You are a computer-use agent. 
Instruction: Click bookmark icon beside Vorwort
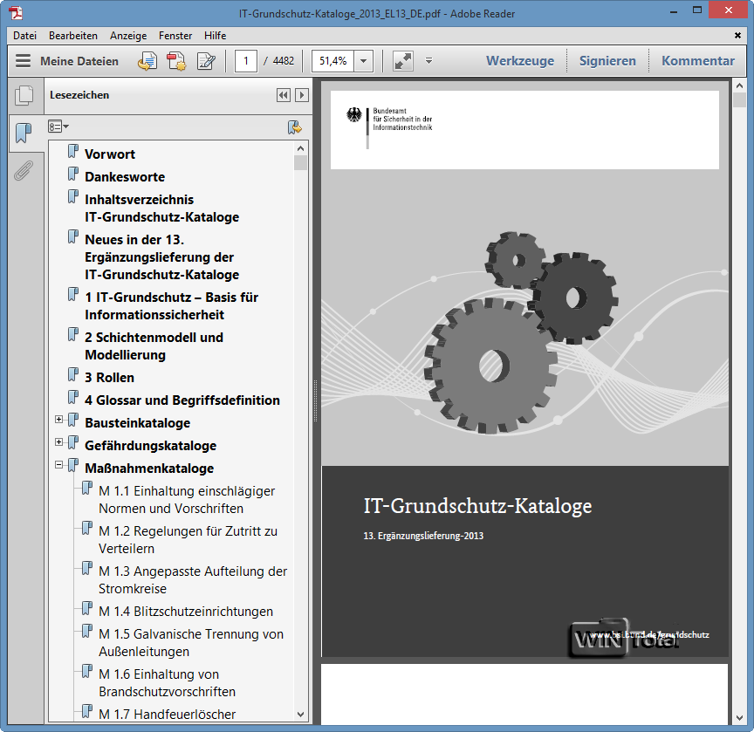click(73, 152)
